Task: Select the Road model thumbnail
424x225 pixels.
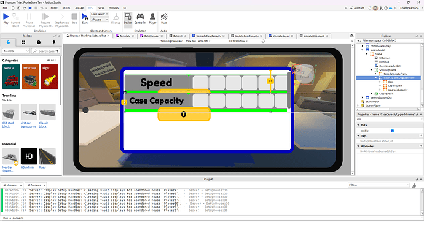Action: pyautogui.click(x=47, y=156)
